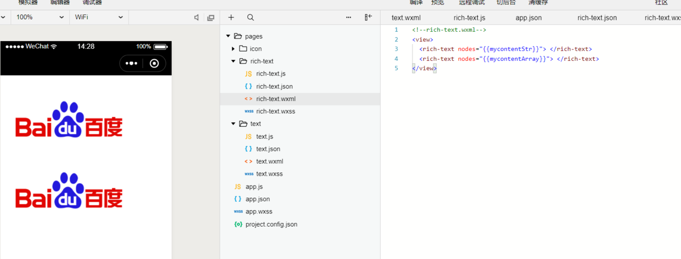Select project.config.json in the file tree
Viewport: 681px width, 259px height.
coord(271,224)
